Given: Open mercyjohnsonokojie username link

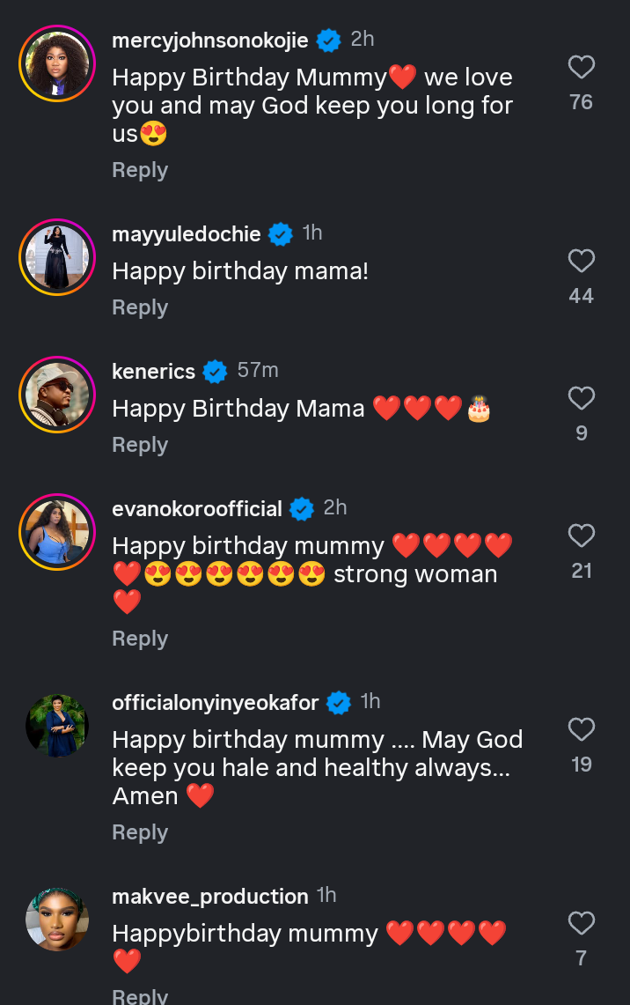Looking at the screenshot, I should coord(209,40).
